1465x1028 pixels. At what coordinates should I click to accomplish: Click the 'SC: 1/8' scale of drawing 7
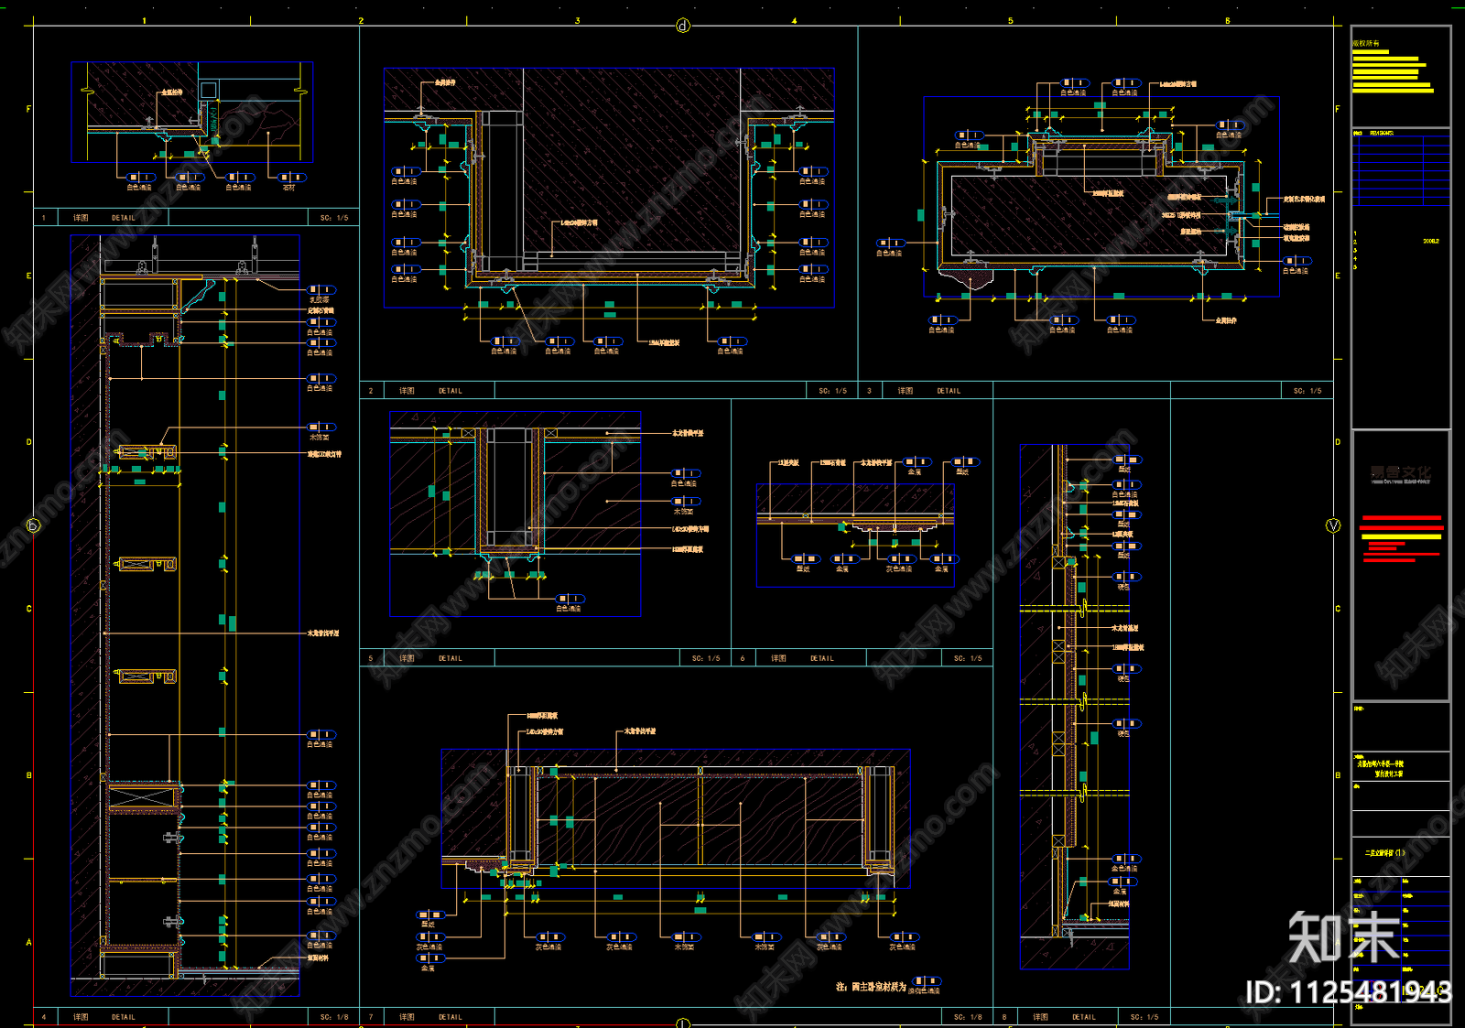tap(968, 1017)
